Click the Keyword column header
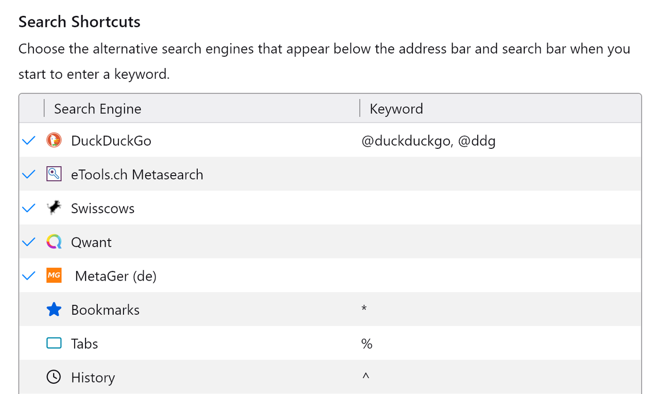The height and width of the screenshot is (394, 659). point(396,109)
